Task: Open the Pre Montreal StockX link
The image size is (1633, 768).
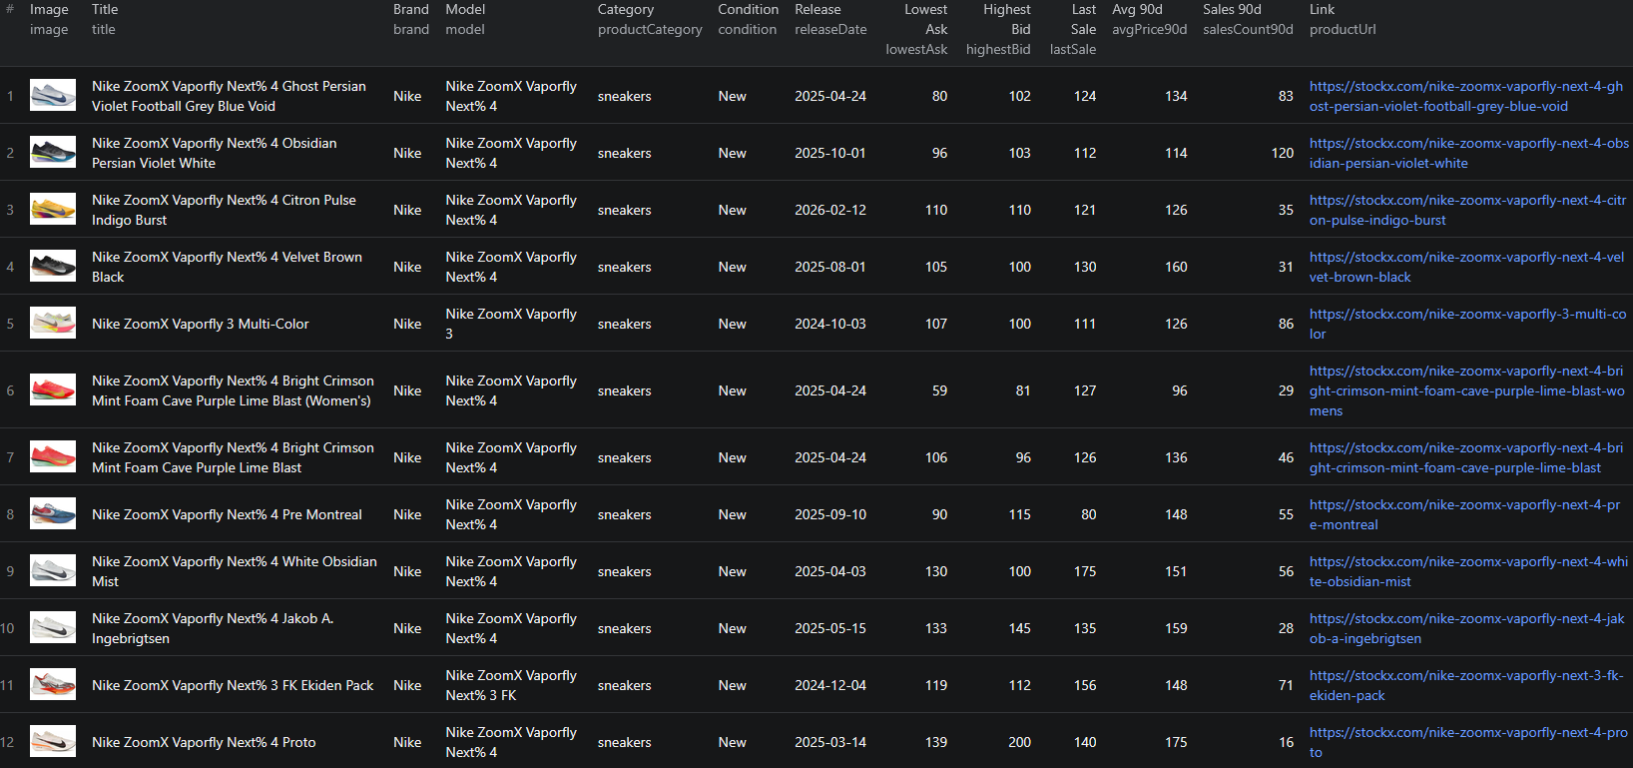Action: click(x=1465, y=514)
